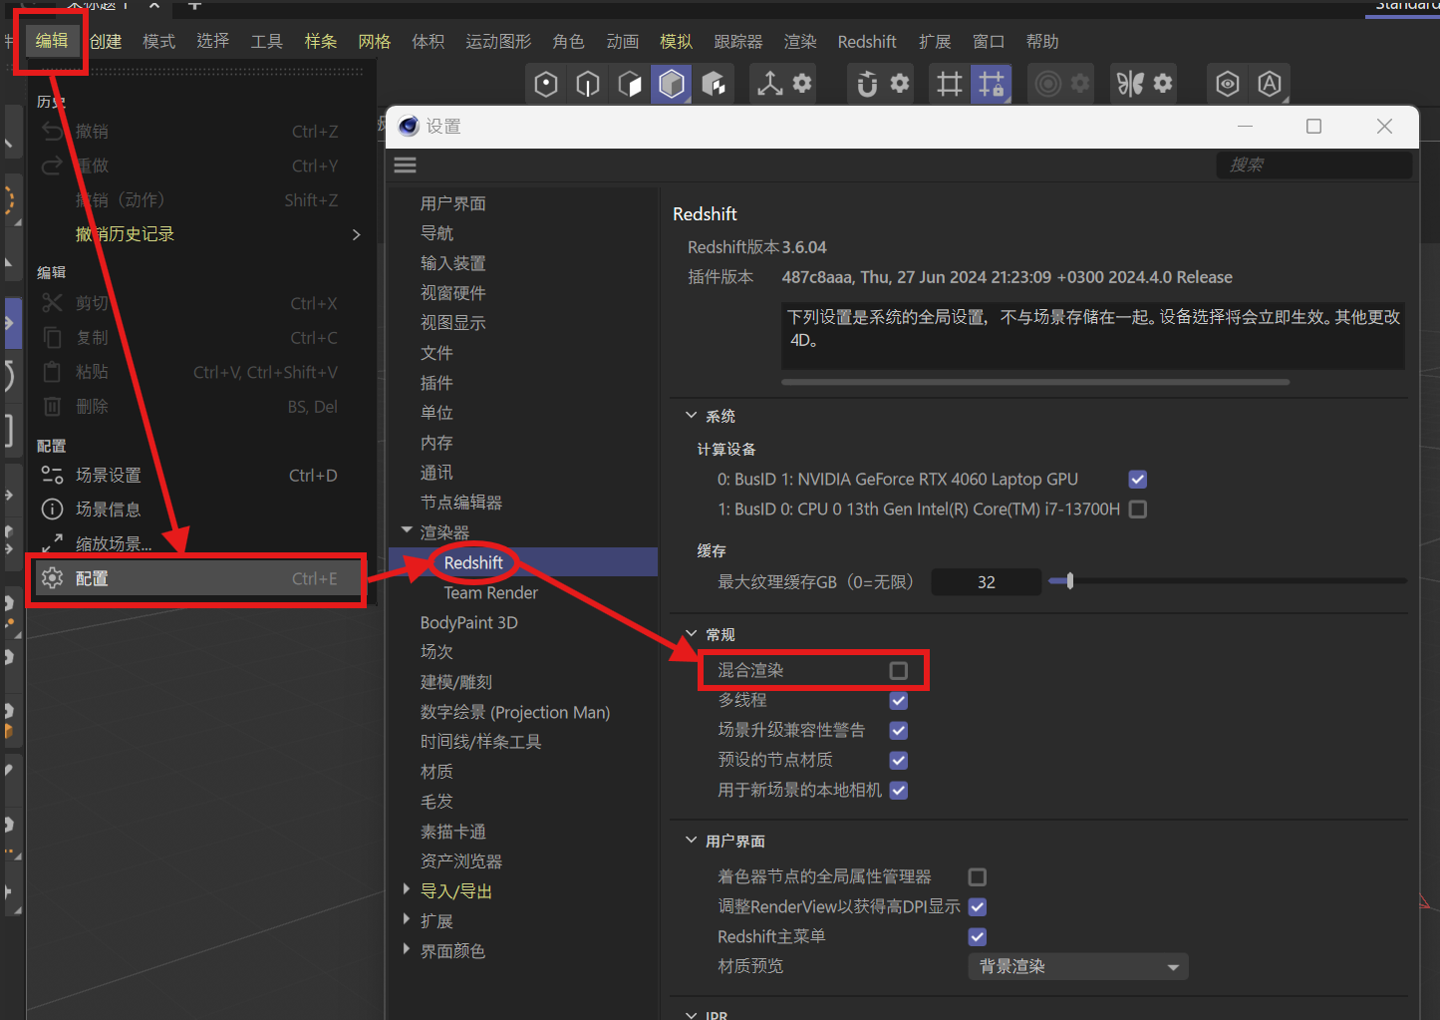This screenshot has height=1020, width=1440.
Task: Open the gear settings beside the Axis icon
Action: [x=802, y=83]
